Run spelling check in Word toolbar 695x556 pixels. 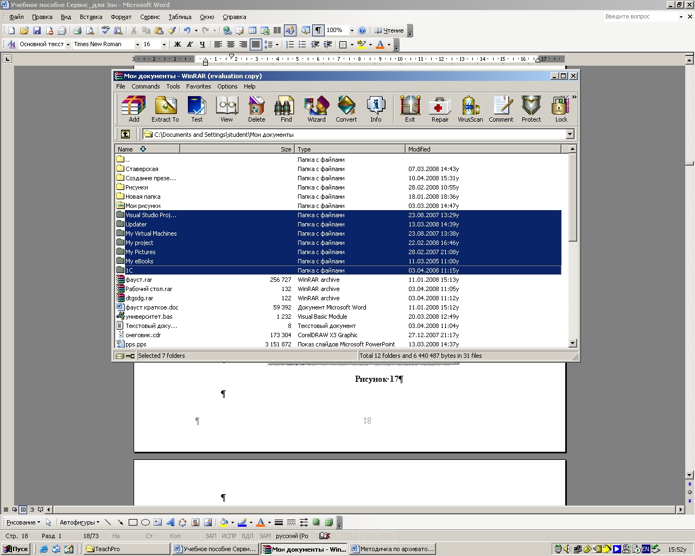(106, 30)
